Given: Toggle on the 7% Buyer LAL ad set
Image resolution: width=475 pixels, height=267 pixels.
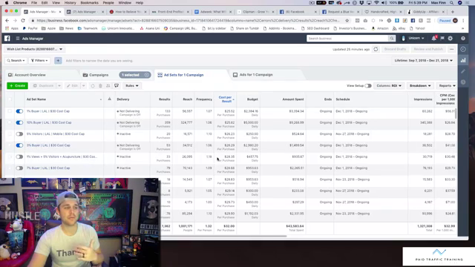Looking at the screenshot, I should [x=19, y=168].
